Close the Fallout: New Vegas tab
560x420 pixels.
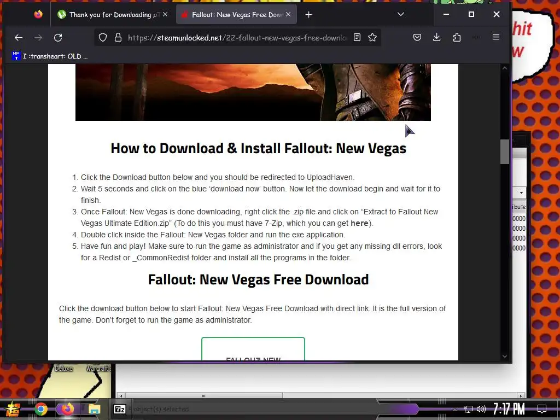[x=288, y=14]
